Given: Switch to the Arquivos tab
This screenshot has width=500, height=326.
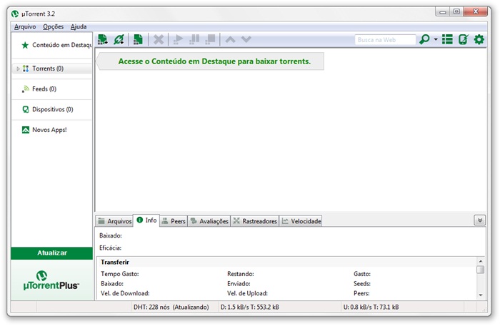Looking at the screenshot, I should pos(115,221).
